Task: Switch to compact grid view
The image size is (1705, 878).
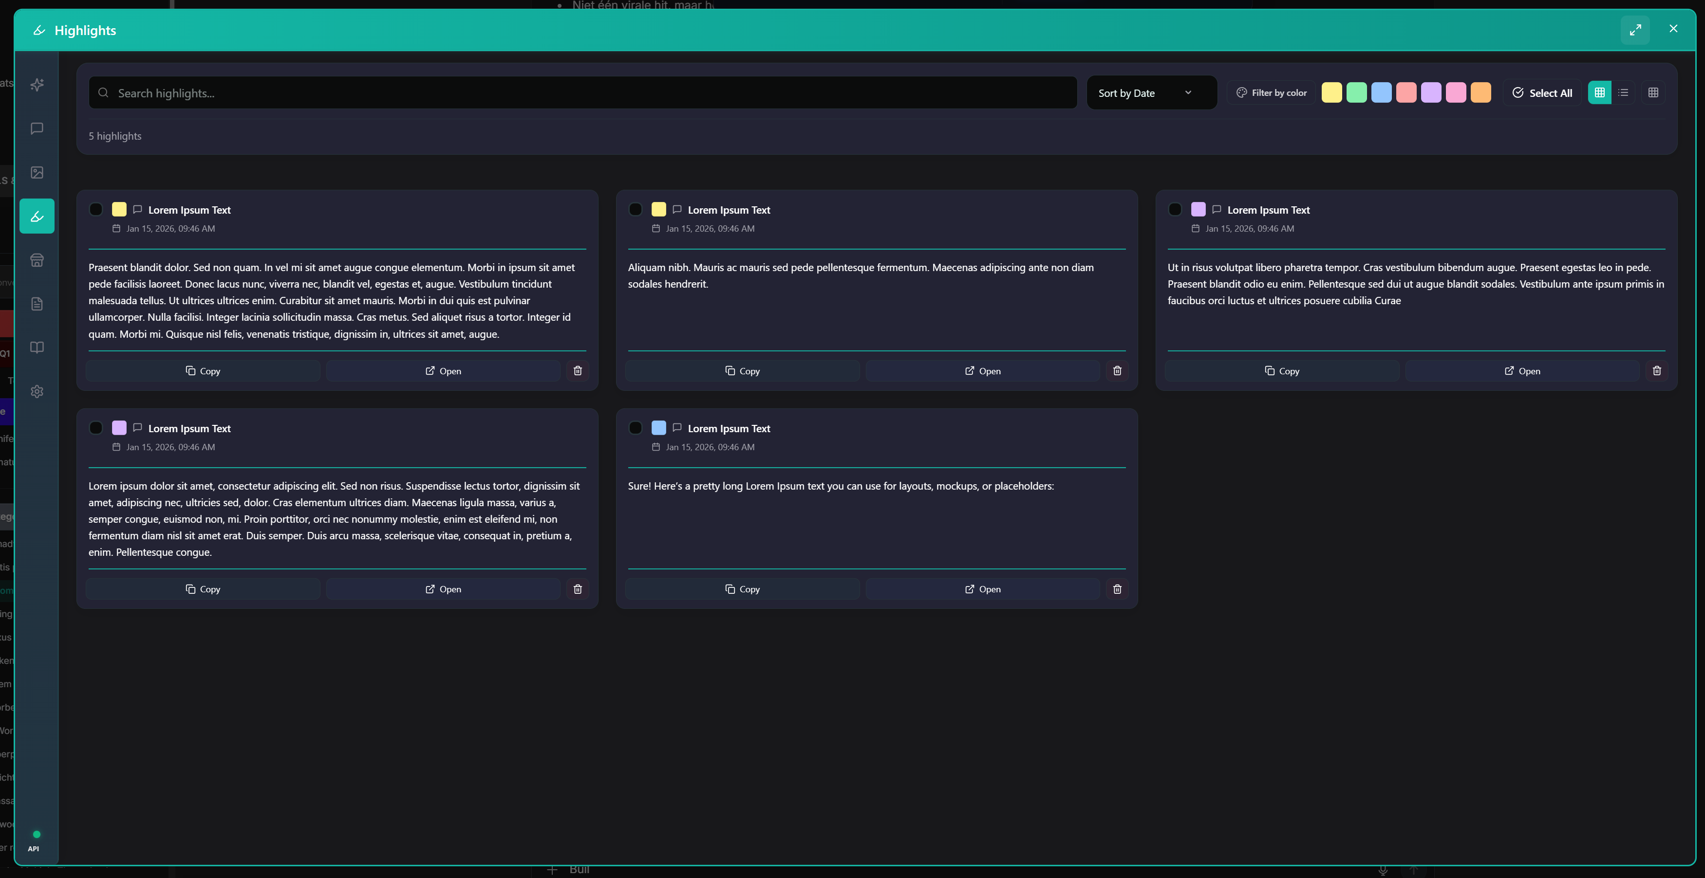Action: [x=1653, y=92]
